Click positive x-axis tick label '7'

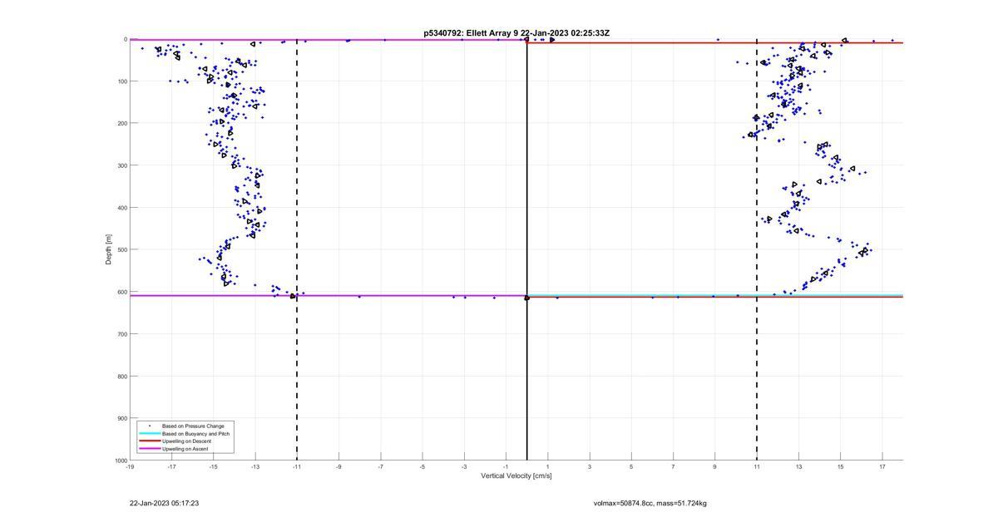click(x=673, y=466)
